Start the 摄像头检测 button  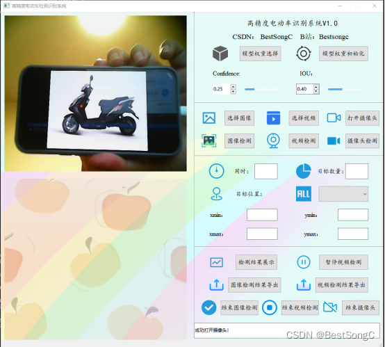362,140
